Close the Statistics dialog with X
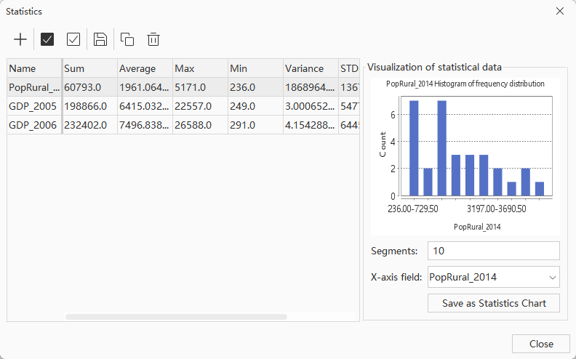Viewport: 576px width, 359px height. point(559,11)
